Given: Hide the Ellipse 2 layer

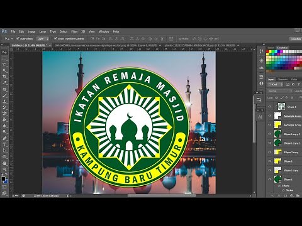Looking at the screenshot, I should [270, 161].
